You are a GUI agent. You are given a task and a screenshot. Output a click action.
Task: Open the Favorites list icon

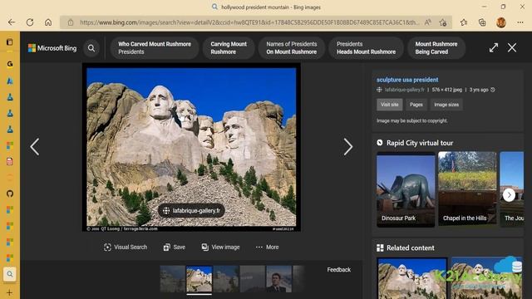464,22
